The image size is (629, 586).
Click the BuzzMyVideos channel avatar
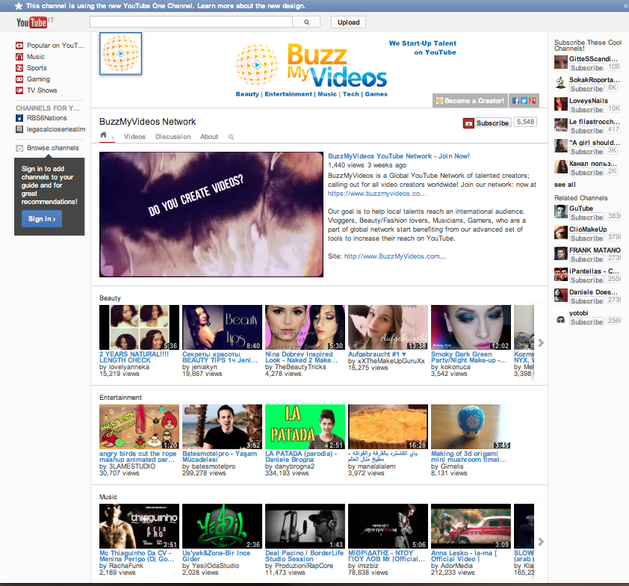[x=121, y=53]
